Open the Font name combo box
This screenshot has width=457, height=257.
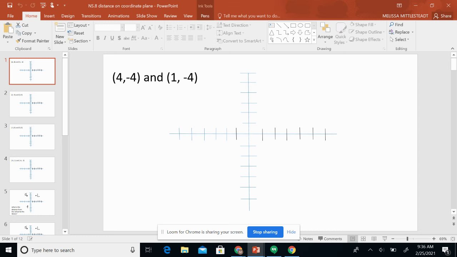coord(109,27)
